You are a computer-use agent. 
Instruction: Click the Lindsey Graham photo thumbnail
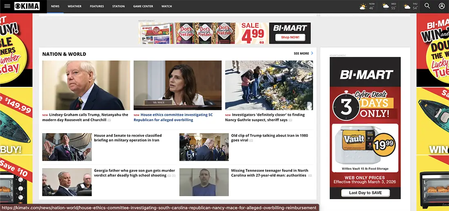[x=86, y=85]
